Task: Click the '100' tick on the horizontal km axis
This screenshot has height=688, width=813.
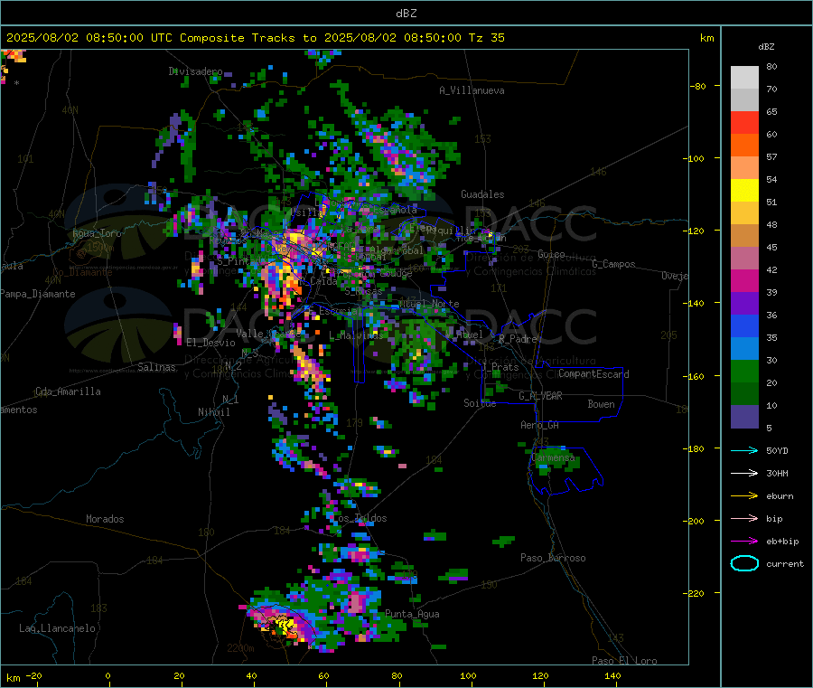Action: pos(468,676)
